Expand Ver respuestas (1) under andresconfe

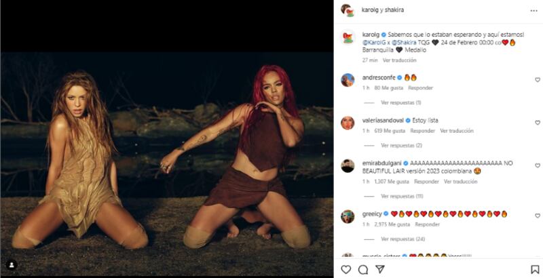pyautogui.click(x=401, y=102)
